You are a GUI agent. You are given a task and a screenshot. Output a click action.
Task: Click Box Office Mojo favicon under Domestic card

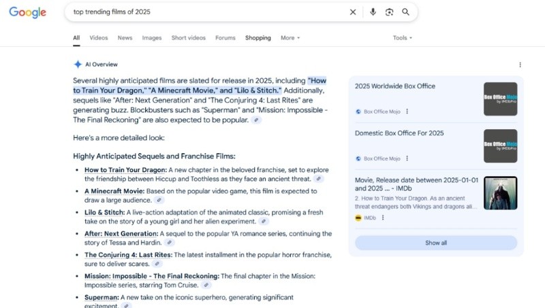pyautogui.click(x=358, y=158)
